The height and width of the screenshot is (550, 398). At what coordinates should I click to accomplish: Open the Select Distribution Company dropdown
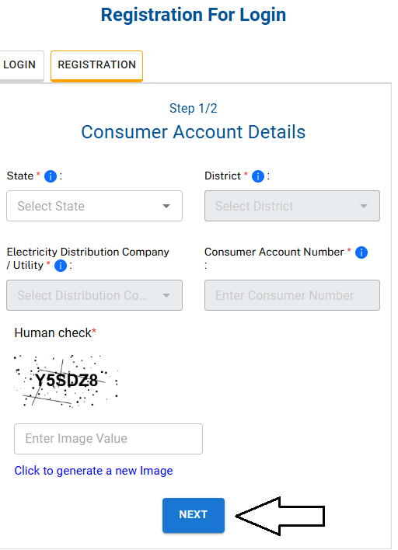[x=94, y=295]
